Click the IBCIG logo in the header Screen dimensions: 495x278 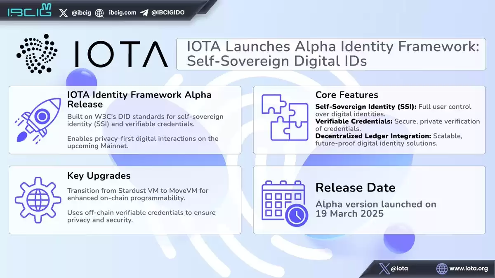pyautogui.click(x=29, y=11)
